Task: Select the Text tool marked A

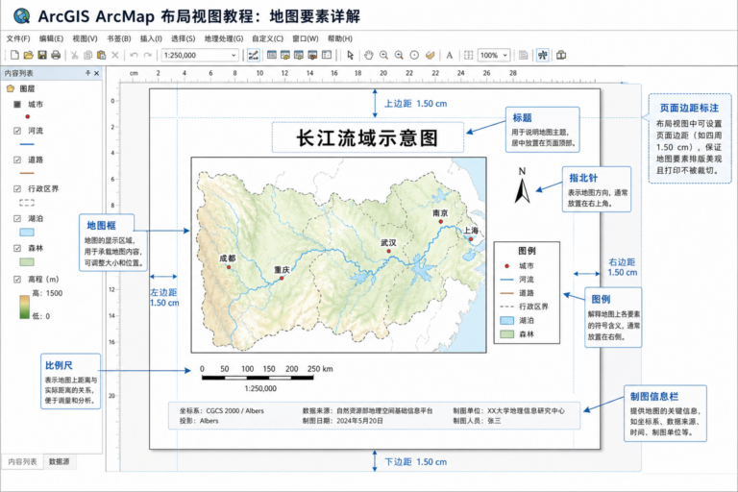Action: click(450, 55)
